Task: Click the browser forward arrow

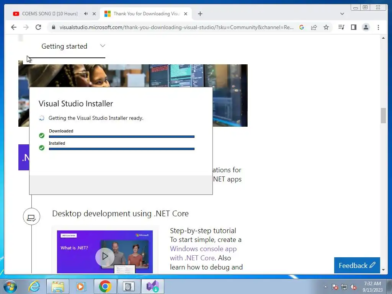Action: (x=26, y=27)
